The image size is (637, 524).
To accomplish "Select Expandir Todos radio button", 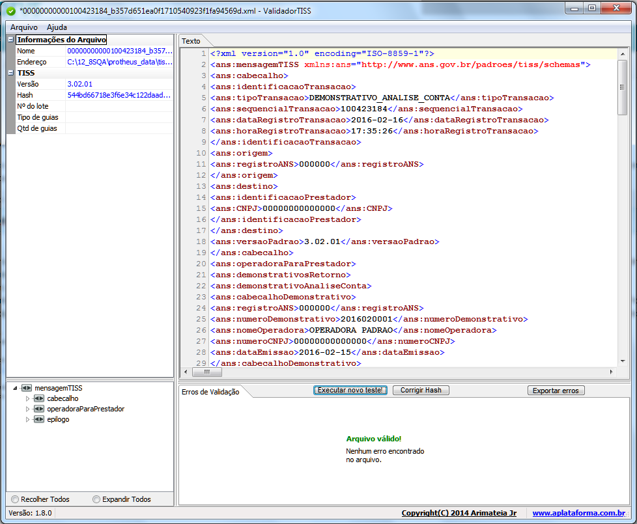I will [x=96, y=499].
